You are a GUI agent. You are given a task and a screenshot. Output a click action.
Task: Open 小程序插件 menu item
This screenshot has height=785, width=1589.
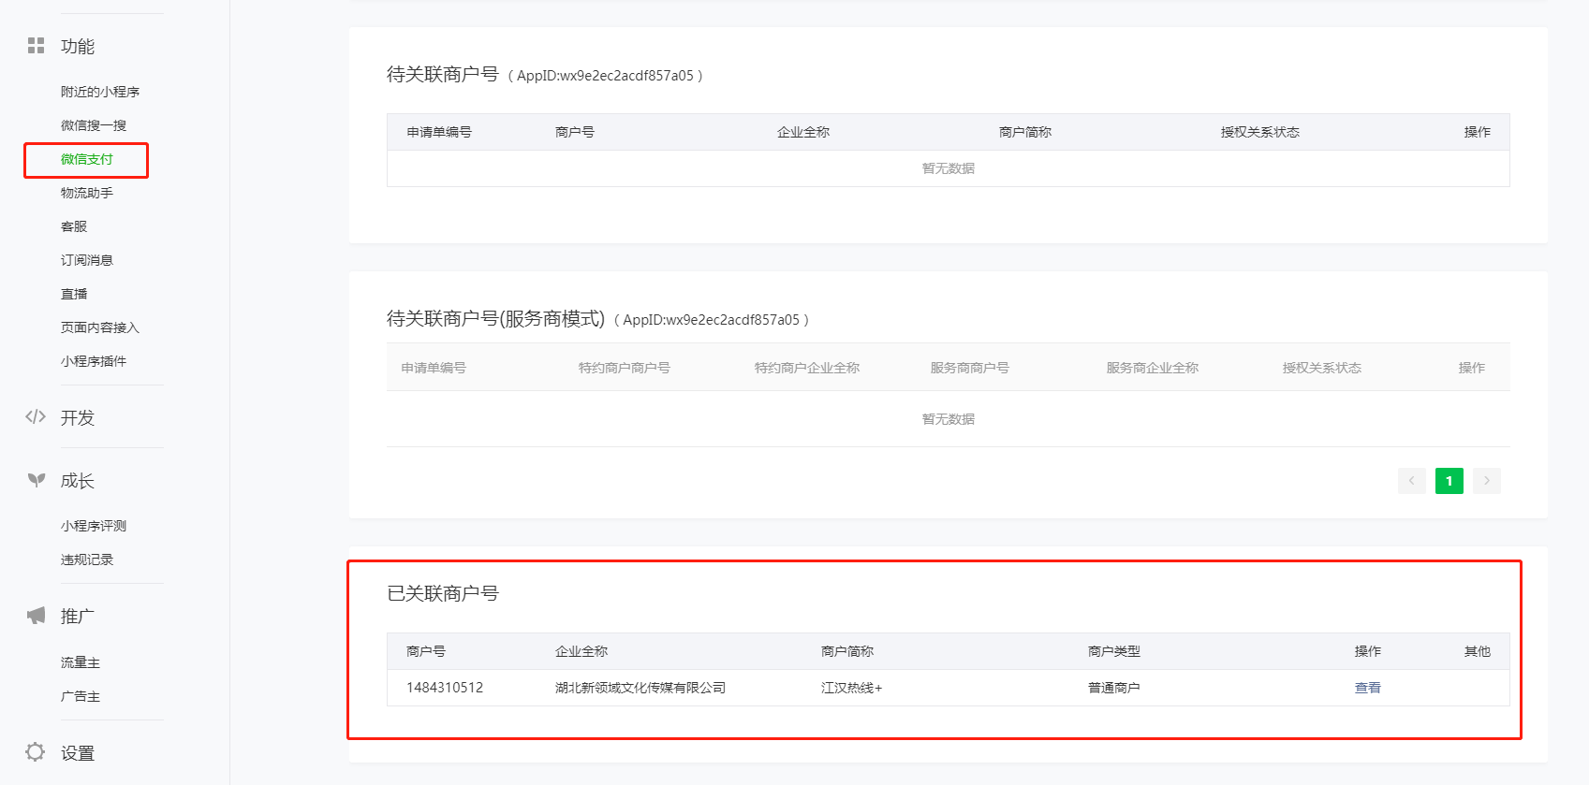point(94,361)
